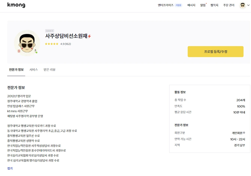Screen dimensions: 251x176
Task: Click the kmong logo
Action: pyautogui.click(x=16, y=5)
